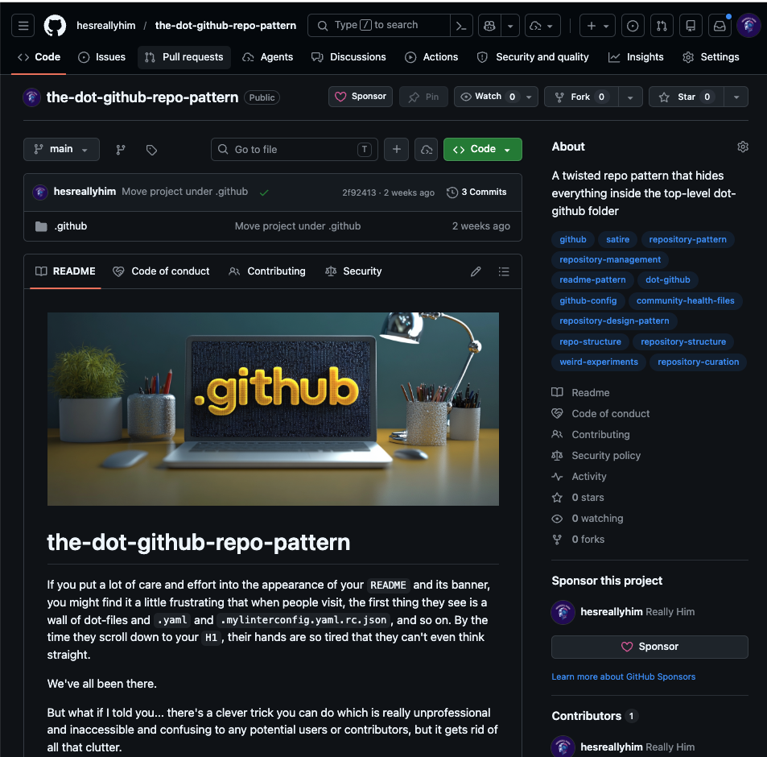This screenshot has width=767, height=757.
Task: View branches via the branch icon
Action: tap(121, 149)
